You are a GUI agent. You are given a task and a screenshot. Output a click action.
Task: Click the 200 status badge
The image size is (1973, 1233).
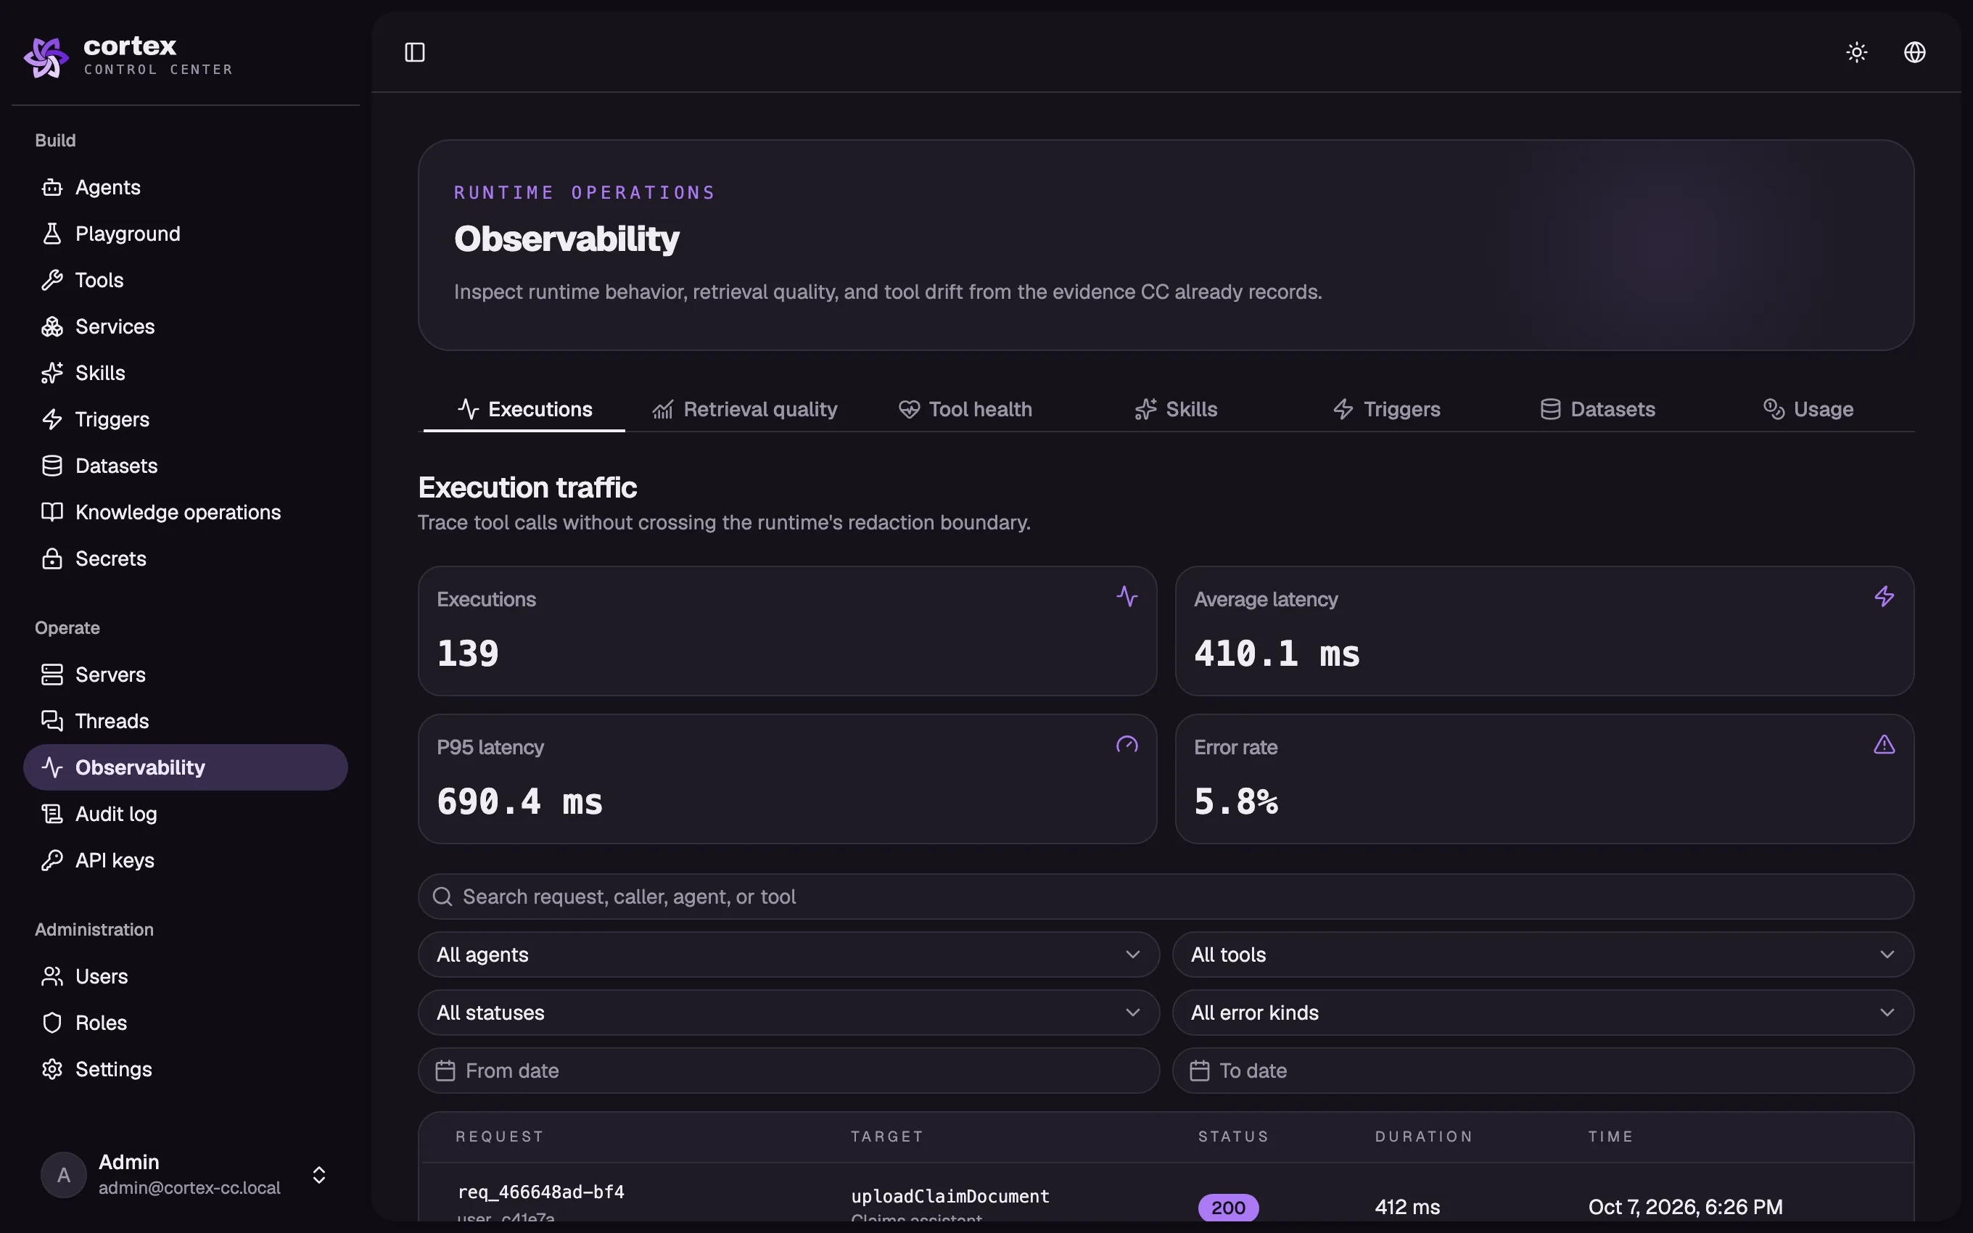(x=1228, y=1208)
